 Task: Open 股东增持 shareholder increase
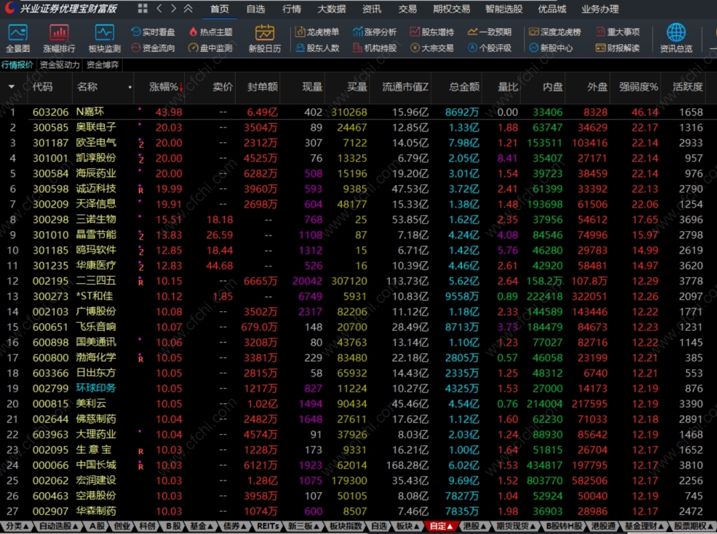point(432,32)
